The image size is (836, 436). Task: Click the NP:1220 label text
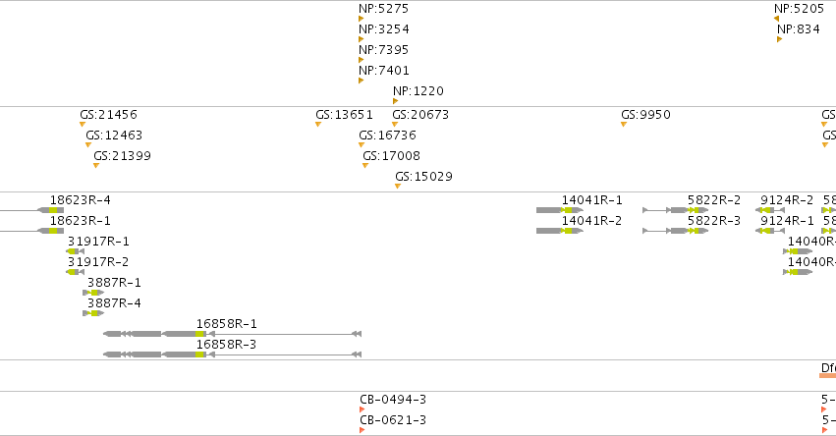tap(418, 91)
